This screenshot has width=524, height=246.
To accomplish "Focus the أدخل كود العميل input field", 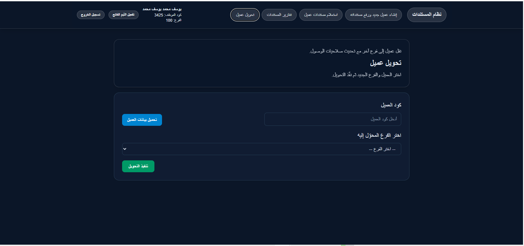I will tap(333, 119).
